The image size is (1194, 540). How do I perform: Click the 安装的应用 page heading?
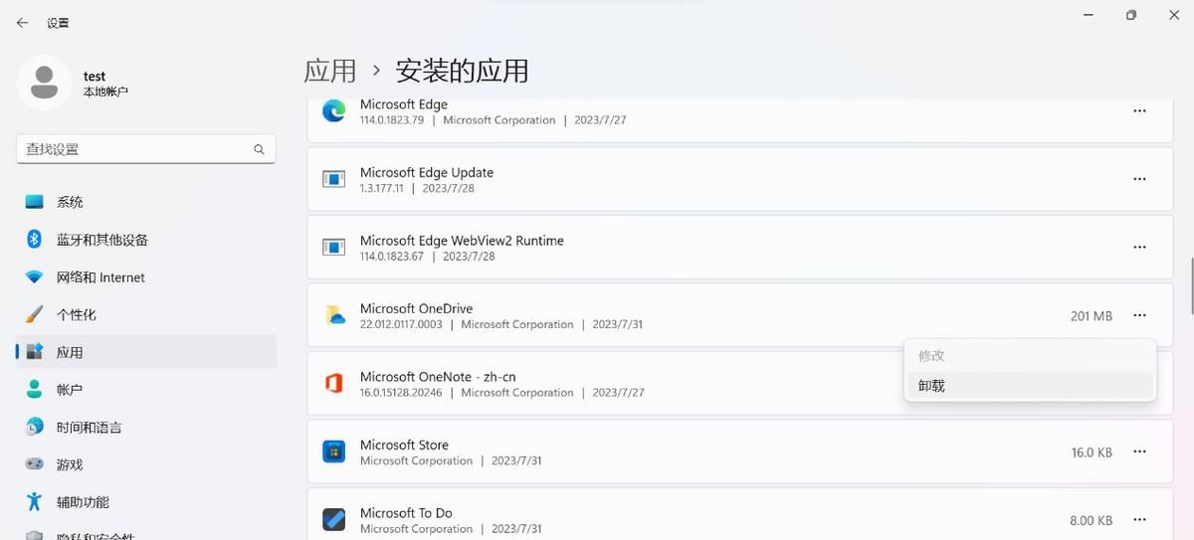coord(463,71)
